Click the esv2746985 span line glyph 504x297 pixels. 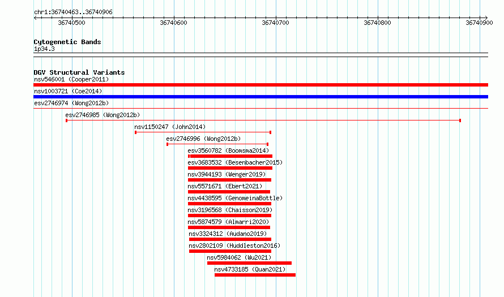click(263, 120)
